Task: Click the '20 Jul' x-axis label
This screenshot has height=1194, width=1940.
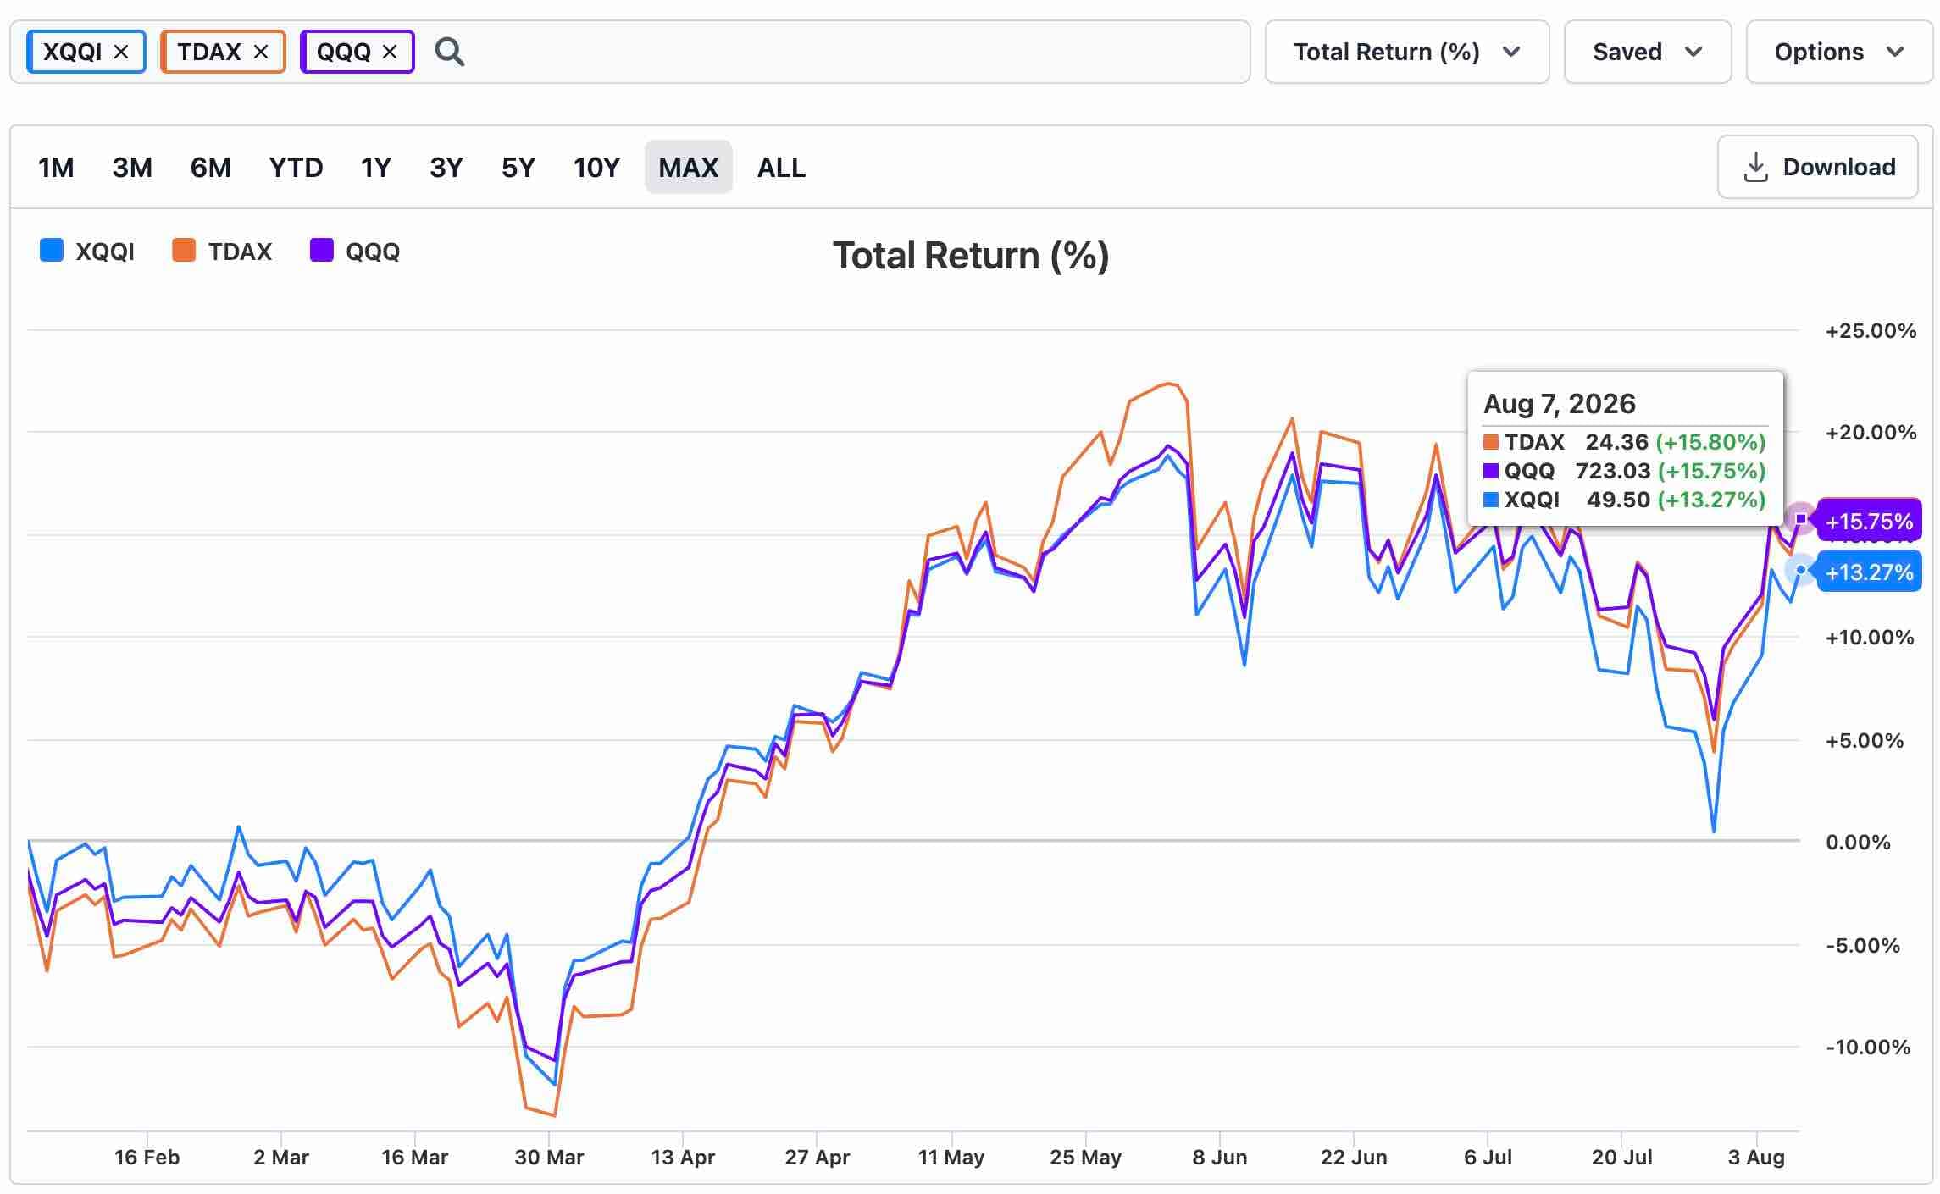Action: [1622, 1157]
